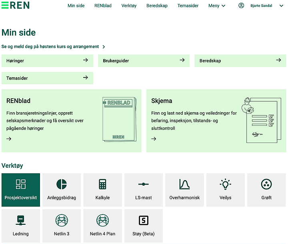
Task: Open the LS-mast tool
Action: coord(144,190)
